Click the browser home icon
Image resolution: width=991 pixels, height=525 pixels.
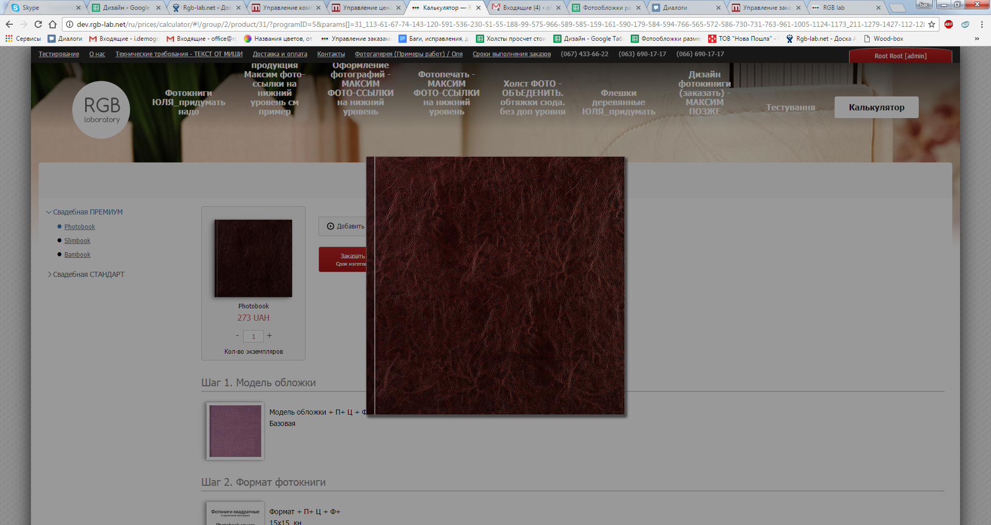tap(53, 24)
